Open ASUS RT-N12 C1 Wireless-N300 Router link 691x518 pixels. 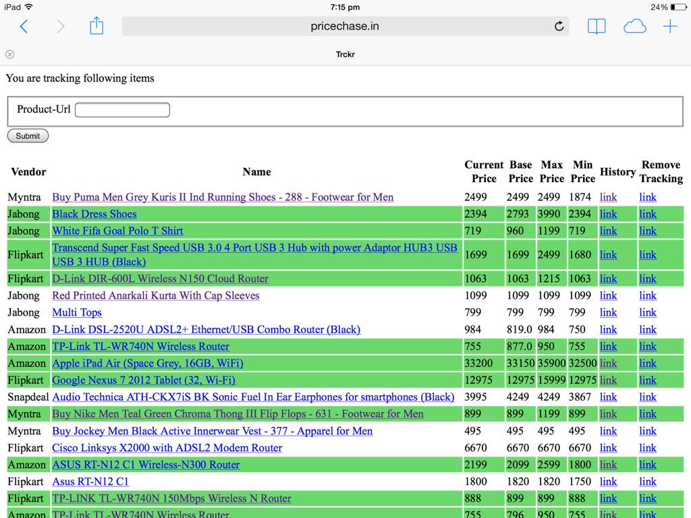[146, 464]
